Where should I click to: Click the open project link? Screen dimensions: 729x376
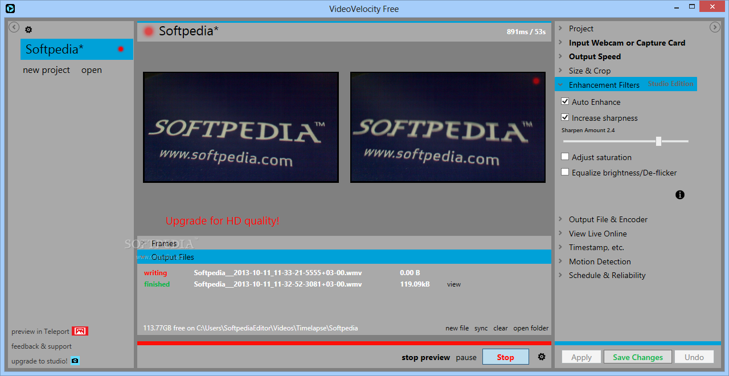pyautogui.click(x=91, y=70)
